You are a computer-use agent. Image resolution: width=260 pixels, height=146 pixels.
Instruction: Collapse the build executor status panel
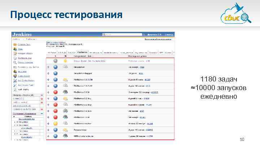[42, 114]
